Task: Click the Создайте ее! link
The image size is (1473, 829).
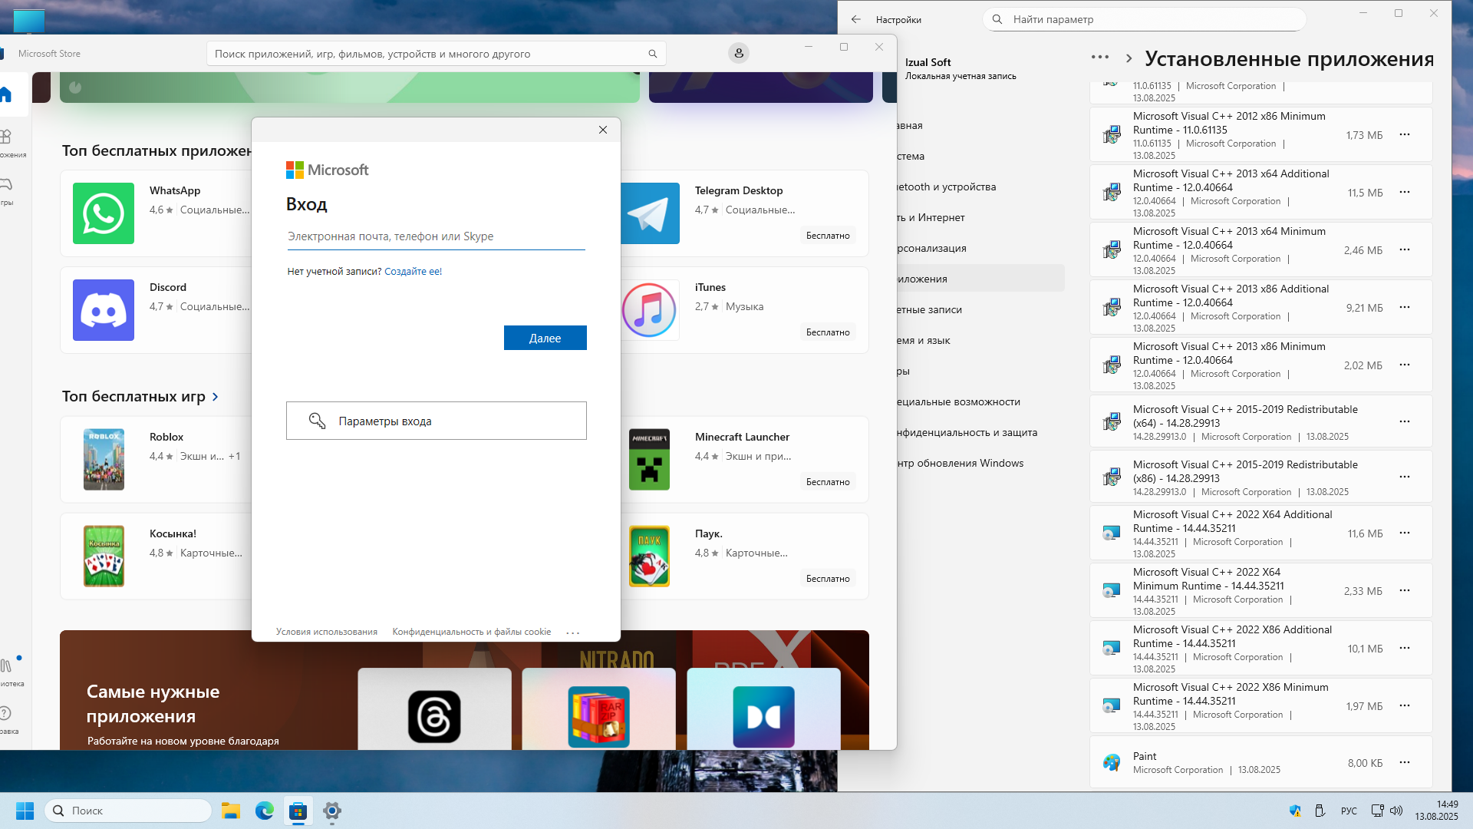Action: 413,271
